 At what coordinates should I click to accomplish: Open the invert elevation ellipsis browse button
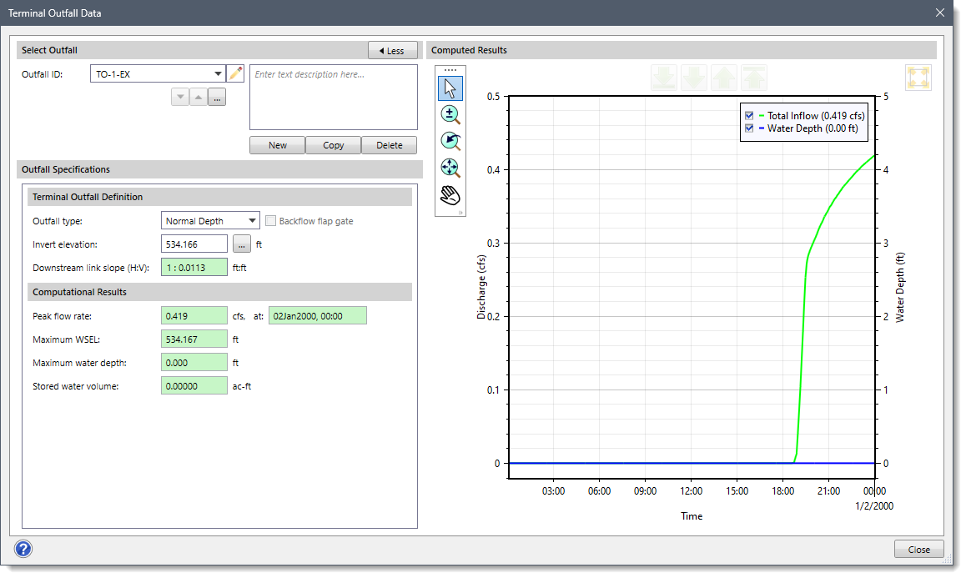(x=241, y=244)
